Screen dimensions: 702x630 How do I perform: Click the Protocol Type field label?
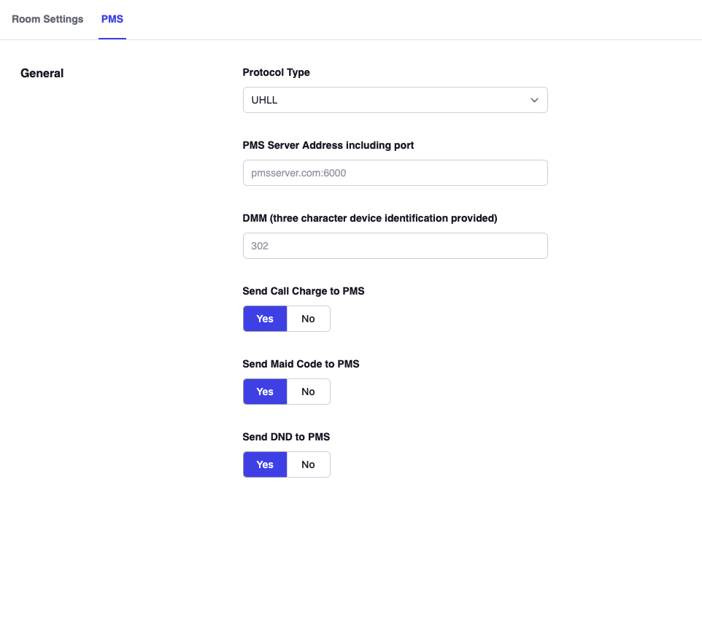coord(276,72)
